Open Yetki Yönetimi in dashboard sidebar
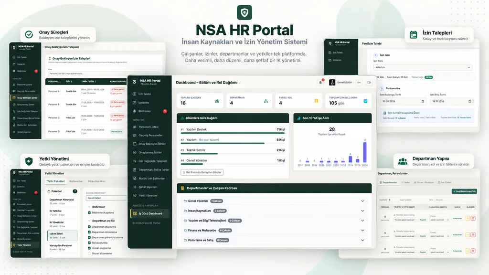 coord(148,195)
